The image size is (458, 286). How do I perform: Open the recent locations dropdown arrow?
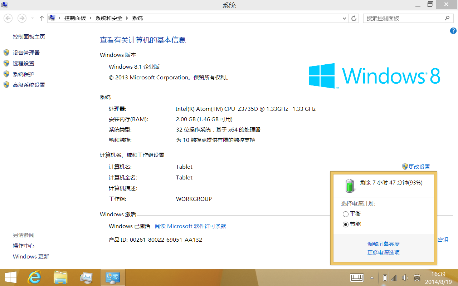click(32, 18)
